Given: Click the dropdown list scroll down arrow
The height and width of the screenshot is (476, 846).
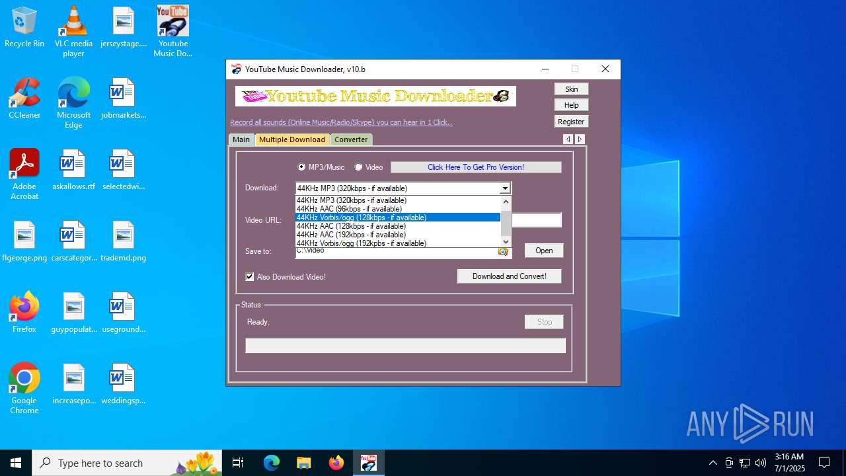Looking at the screenshot, I should click(x=506, y=242).
